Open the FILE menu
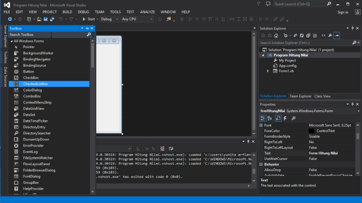Image resolution: width=362 pixels, height=203 pixels. point(7,12)
